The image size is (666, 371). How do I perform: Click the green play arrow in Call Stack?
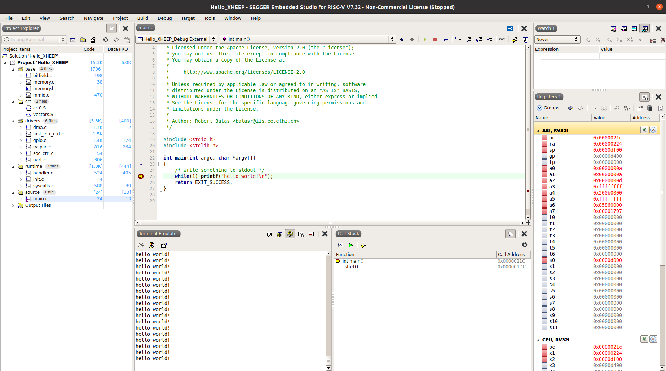tap(350, 245)
